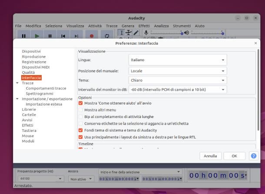Click the preferences panel vertical scrollbar
Screen dimensions: 265x194
(x=258, y=89)
